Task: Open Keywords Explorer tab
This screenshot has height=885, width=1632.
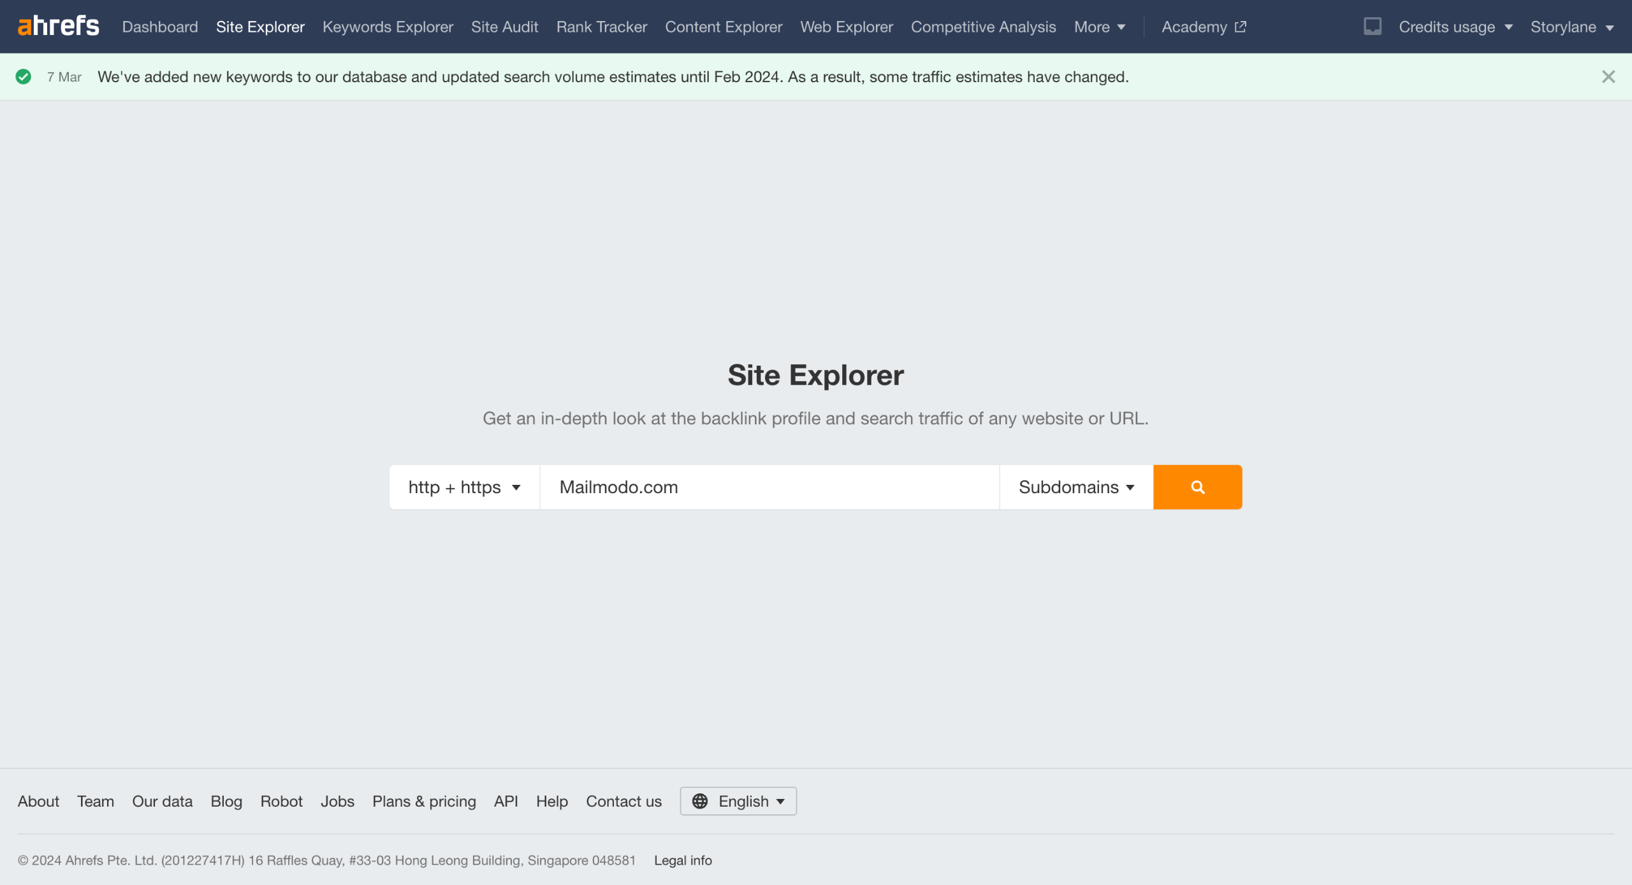Action: (x=388, y=27)
